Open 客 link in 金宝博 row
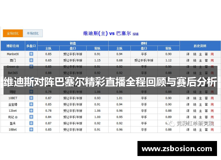The height and width of the screenshot is (160, 221). (206, 104)
